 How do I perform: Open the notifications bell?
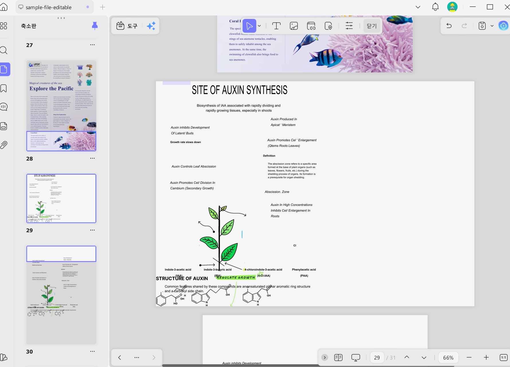point(435,7)
